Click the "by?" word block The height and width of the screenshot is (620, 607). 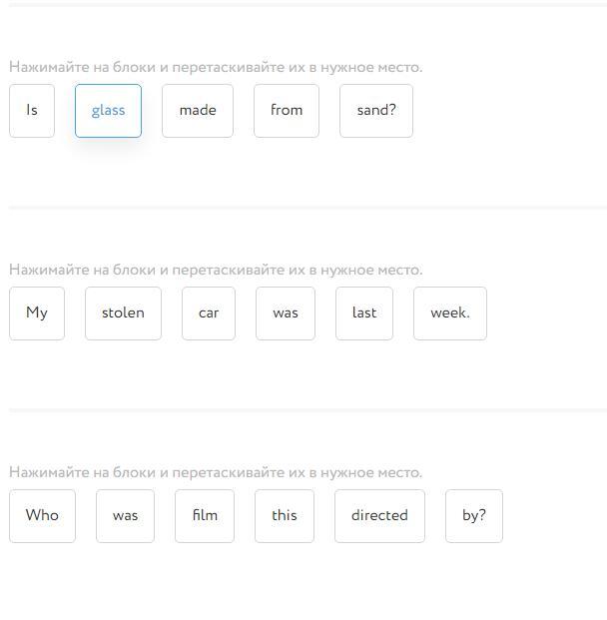click(x=474, y=516)
